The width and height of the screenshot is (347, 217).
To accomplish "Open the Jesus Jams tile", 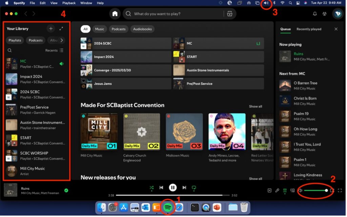I will [126, 84].
